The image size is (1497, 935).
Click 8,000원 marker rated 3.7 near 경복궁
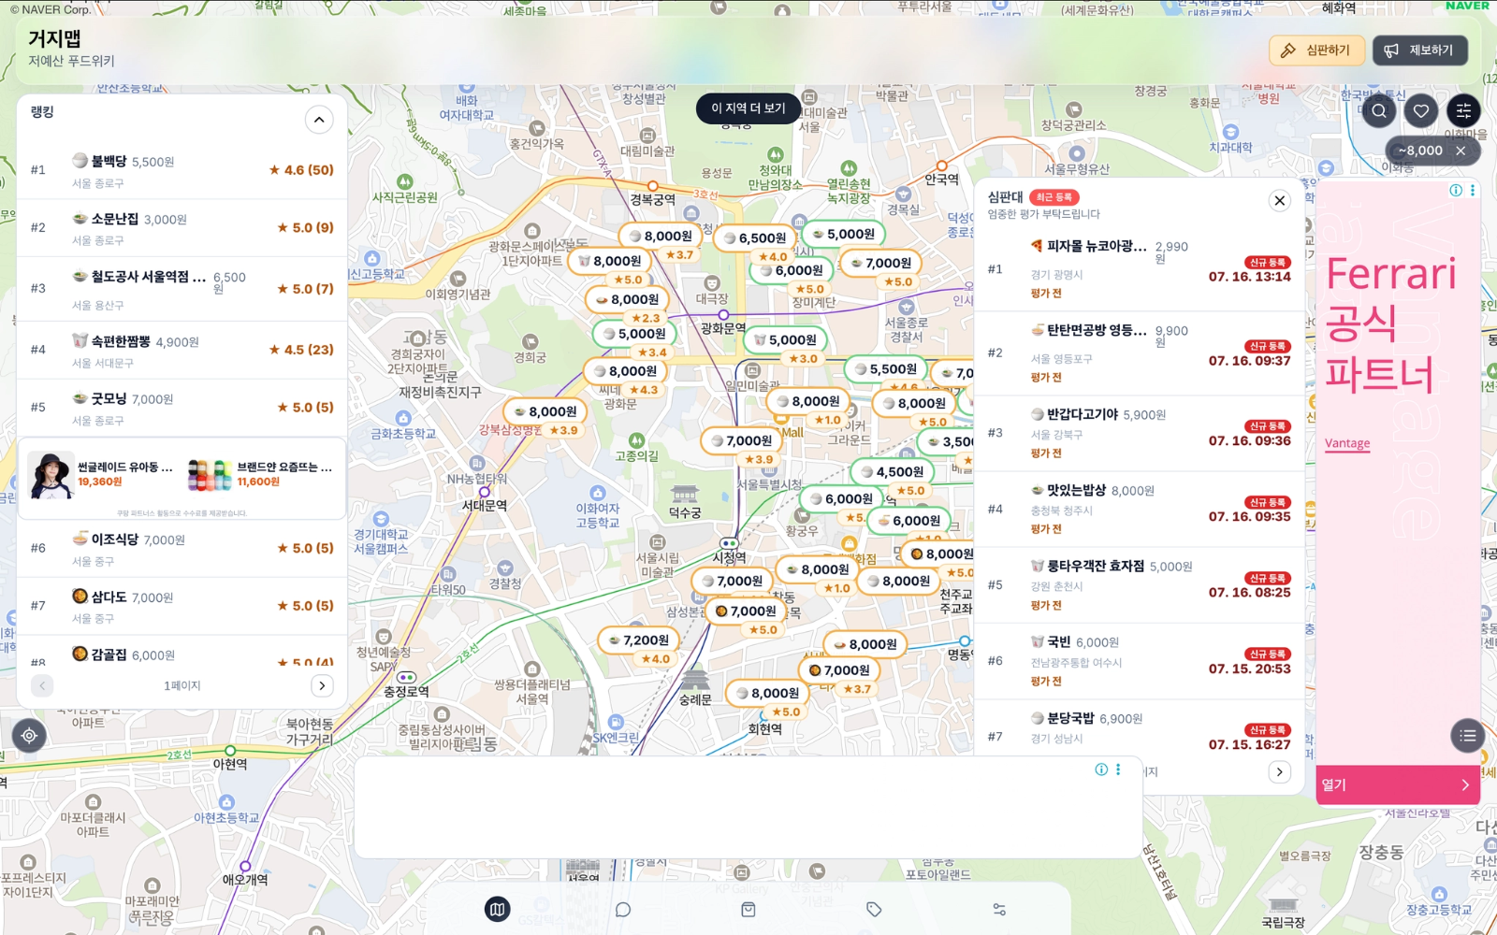pyautogui.click(x=661, y=237)
